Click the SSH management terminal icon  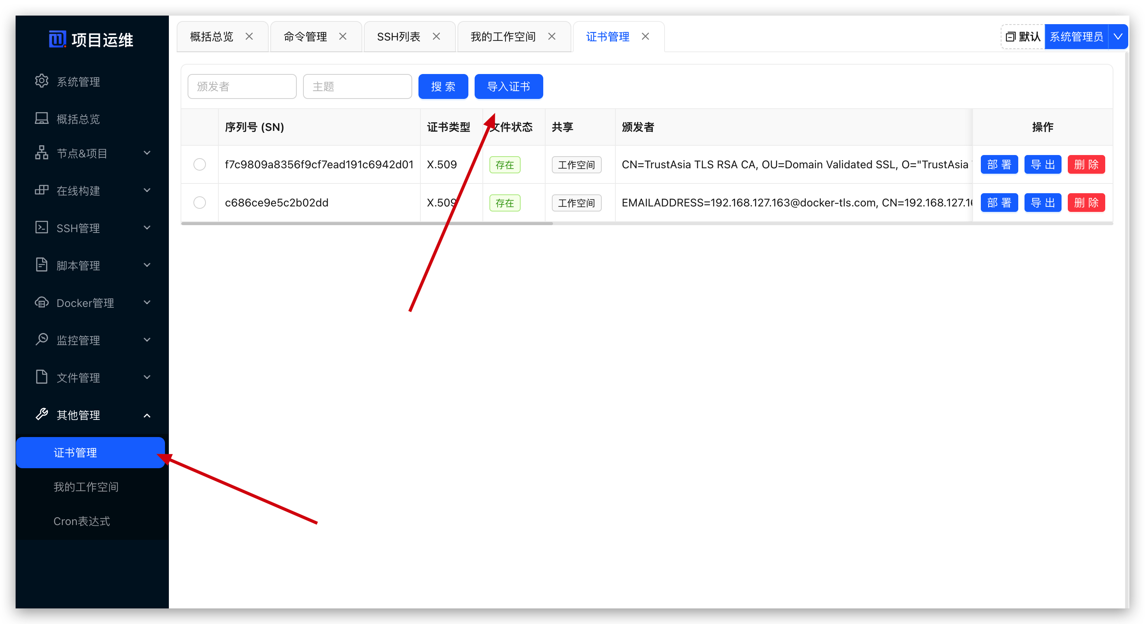click(41, 227)
